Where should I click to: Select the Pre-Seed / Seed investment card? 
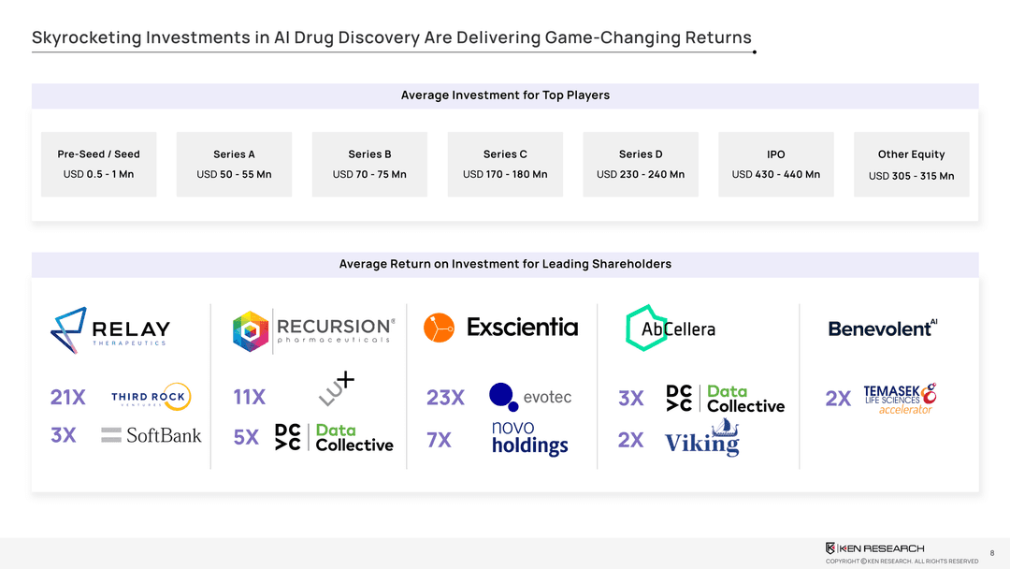98,164
